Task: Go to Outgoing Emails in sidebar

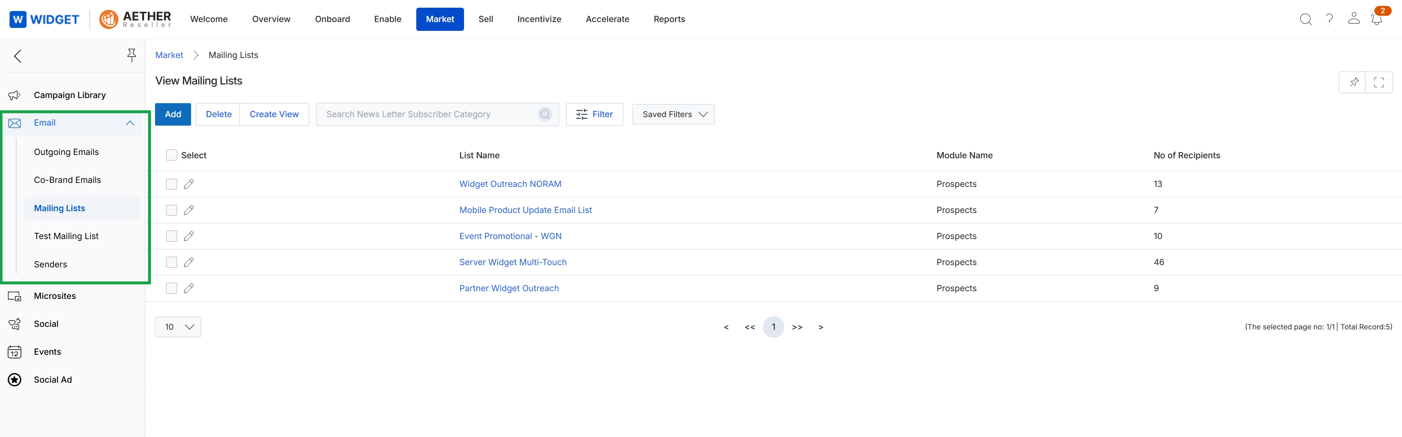Action: (66, 152)
